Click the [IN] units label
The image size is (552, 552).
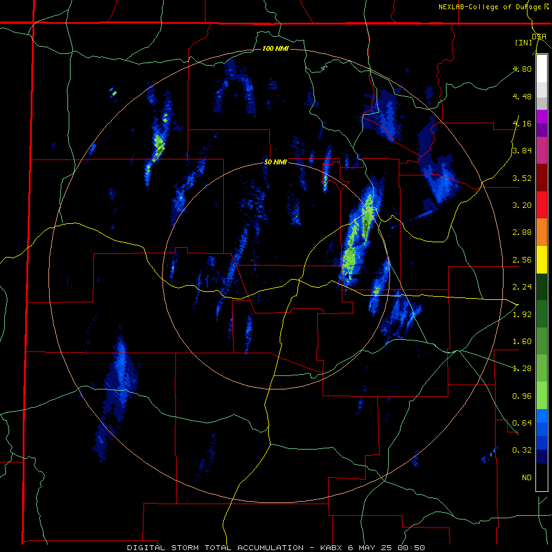tap(523, 42)
